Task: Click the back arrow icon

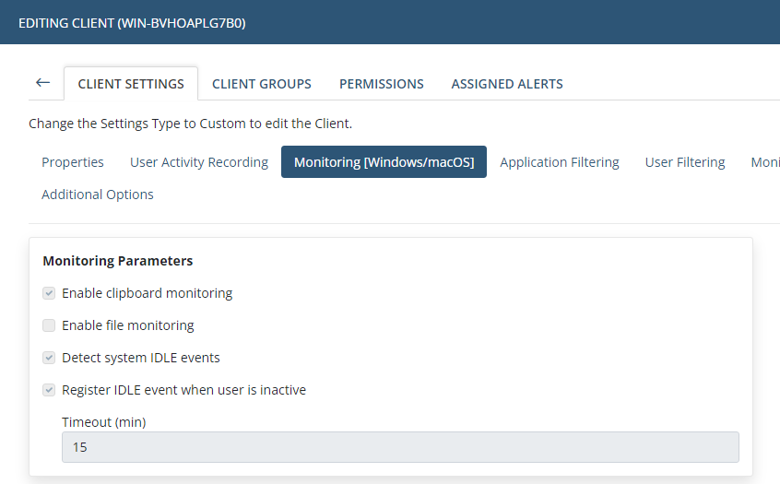Action: pos(42,83)
